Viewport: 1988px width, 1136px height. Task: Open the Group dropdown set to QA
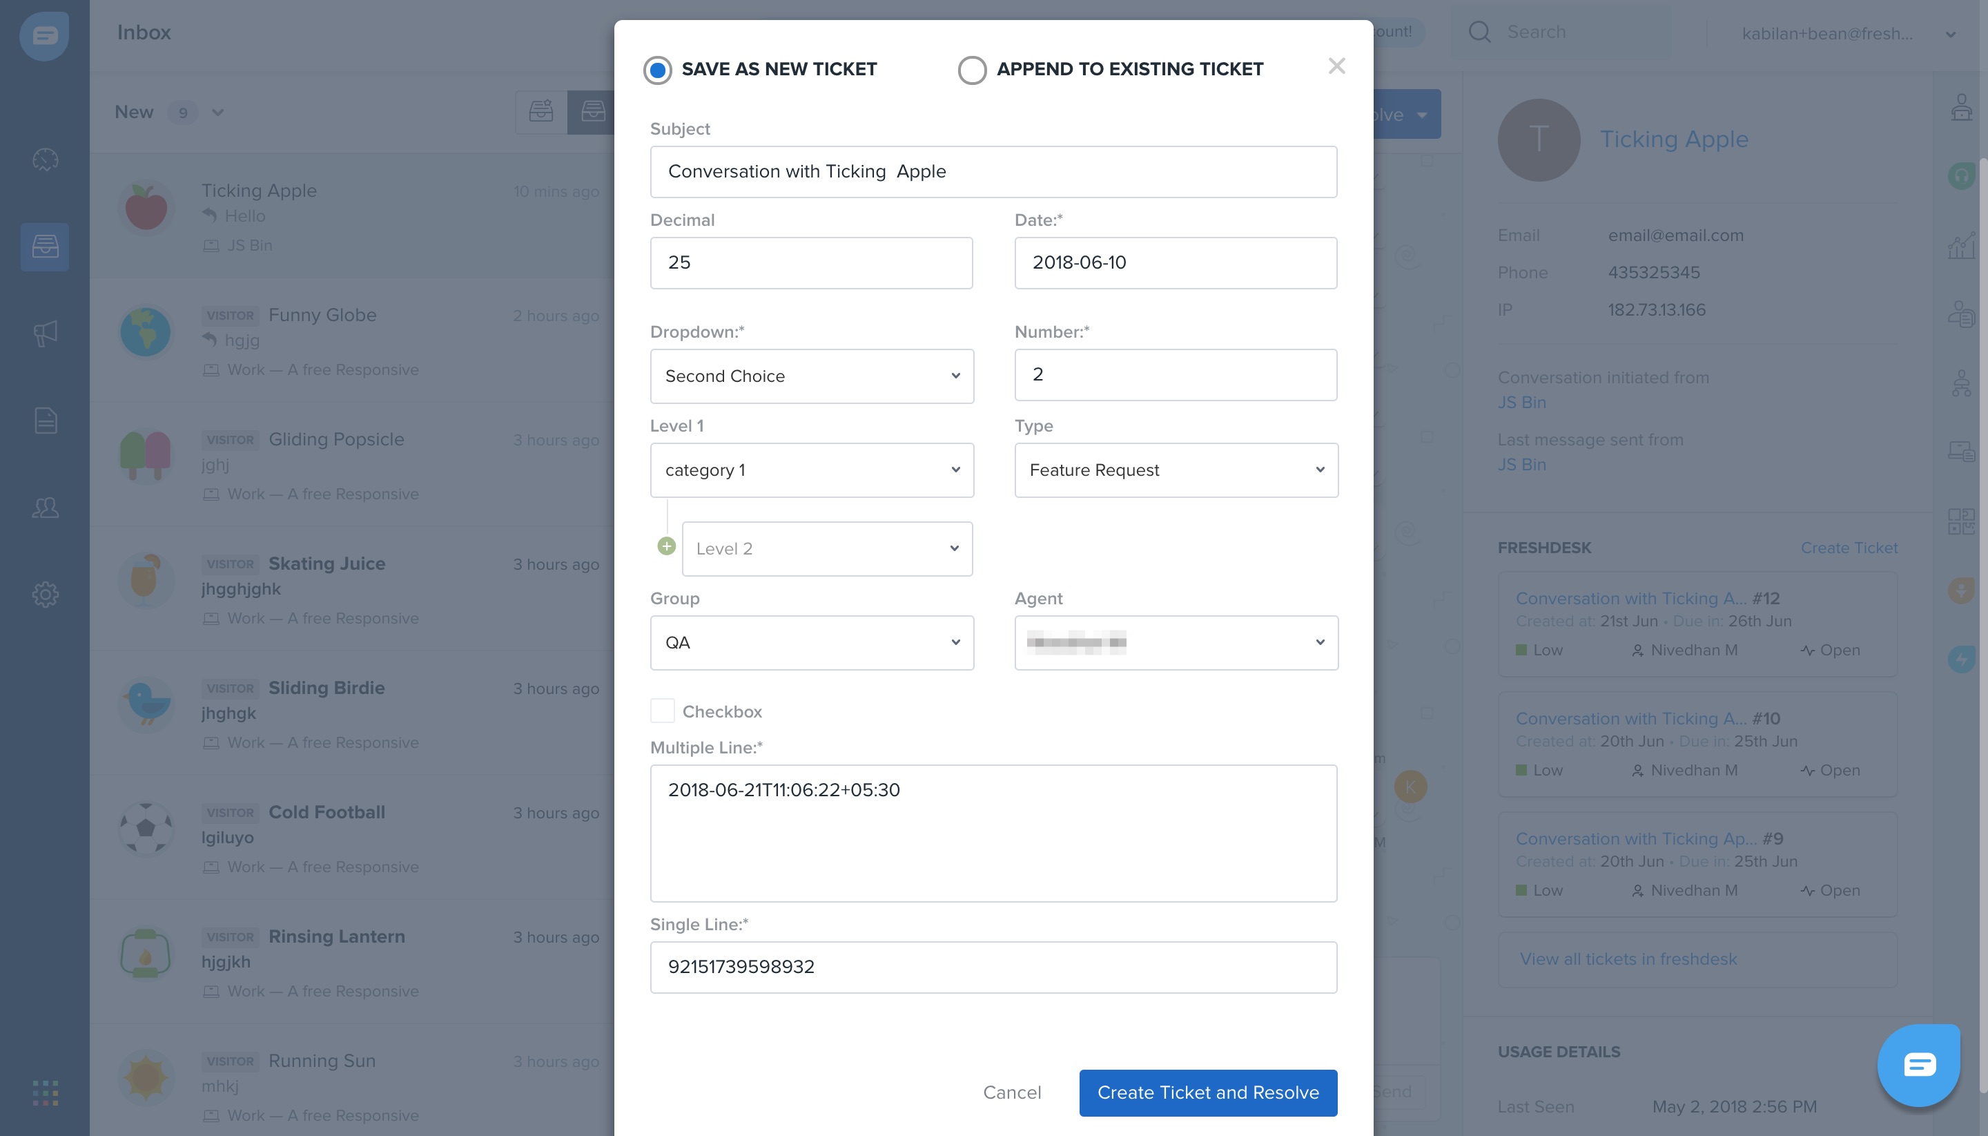tap(811, 643)
